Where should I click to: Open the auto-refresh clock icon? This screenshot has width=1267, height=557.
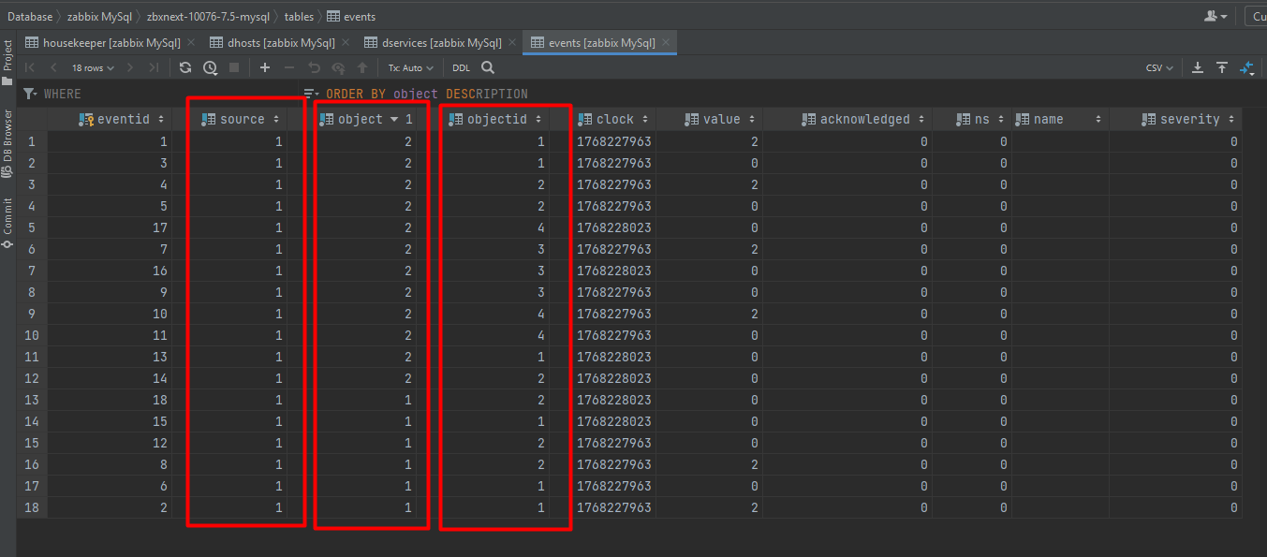tap(210, 67)
